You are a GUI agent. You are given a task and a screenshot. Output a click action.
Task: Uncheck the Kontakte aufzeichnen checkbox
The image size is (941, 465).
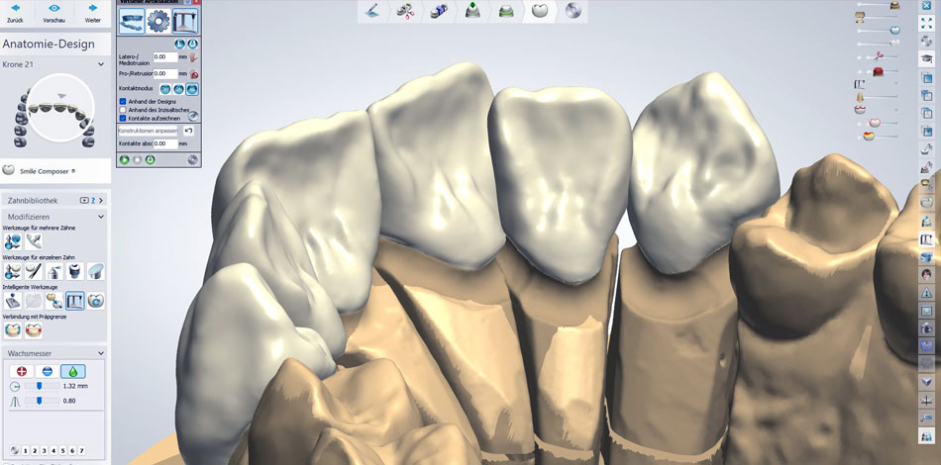coord(123,118)
